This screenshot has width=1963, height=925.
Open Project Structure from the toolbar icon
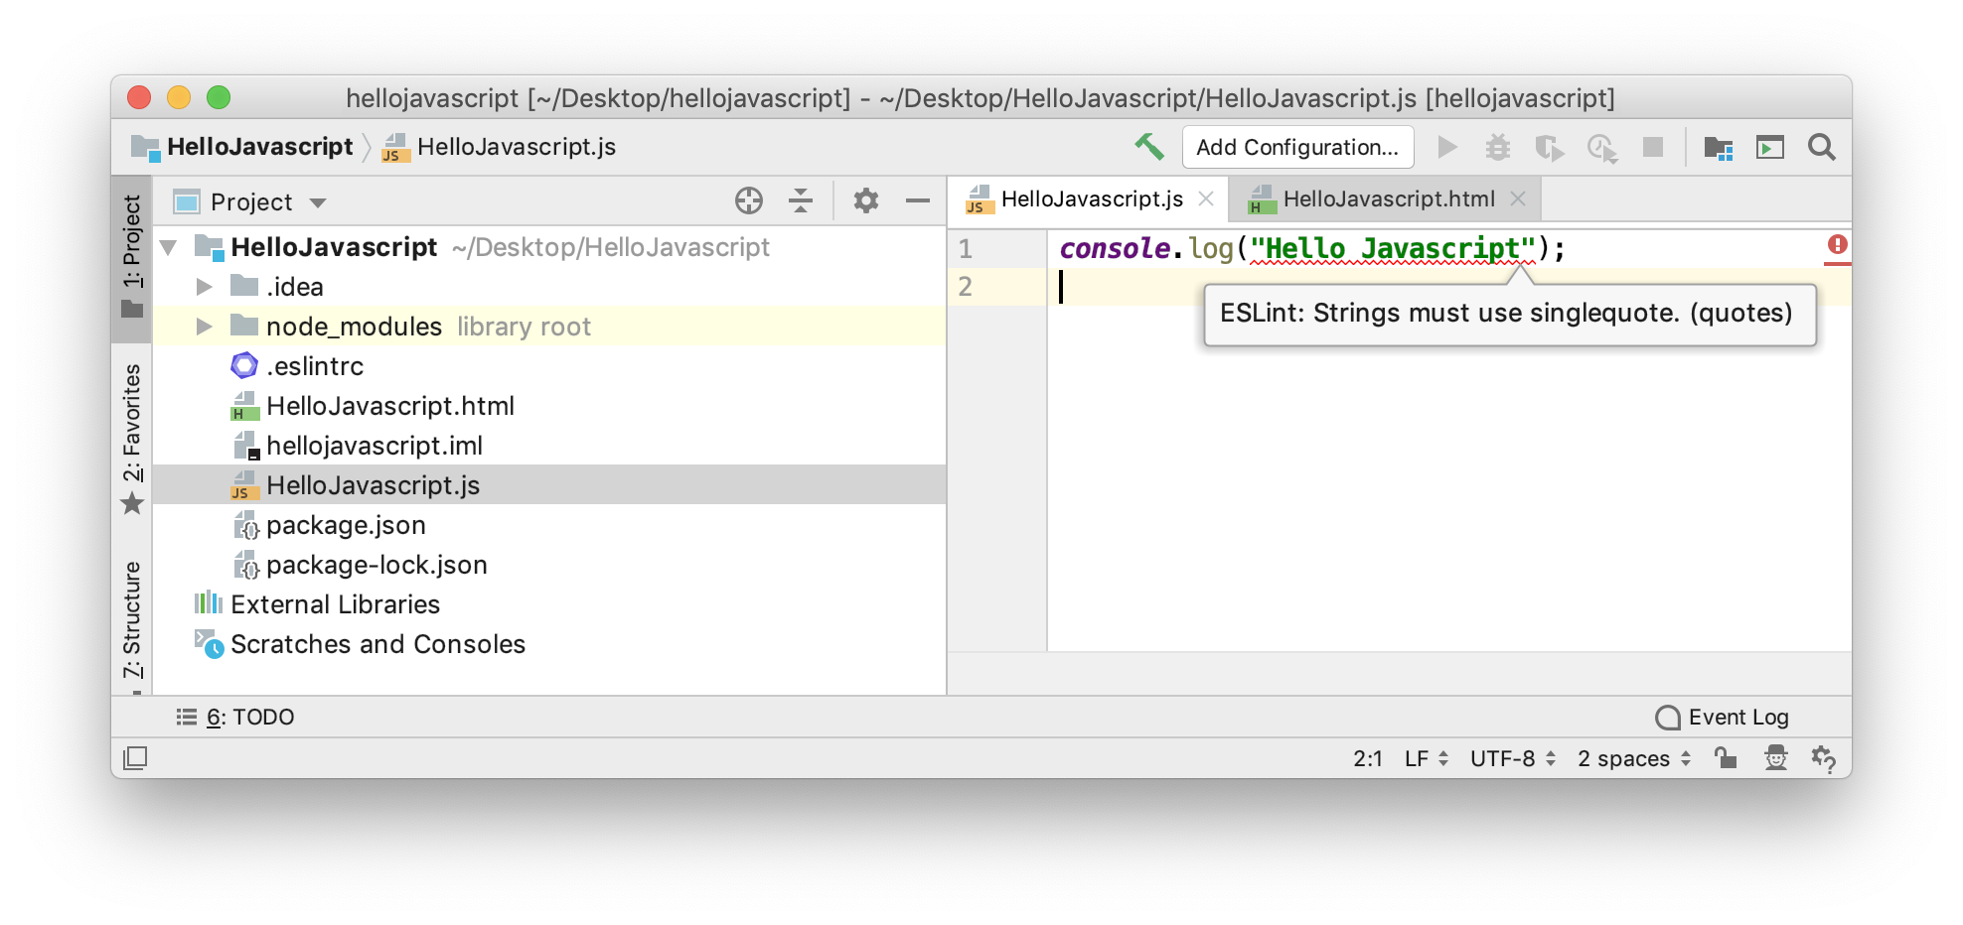tap(1718, 148)
